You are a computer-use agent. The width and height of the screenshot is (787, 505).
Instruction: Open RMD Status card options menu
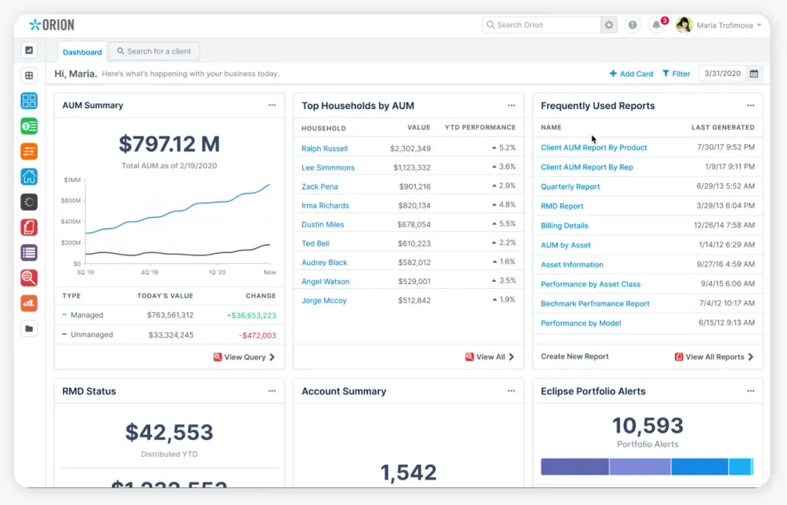click(272, 391)
